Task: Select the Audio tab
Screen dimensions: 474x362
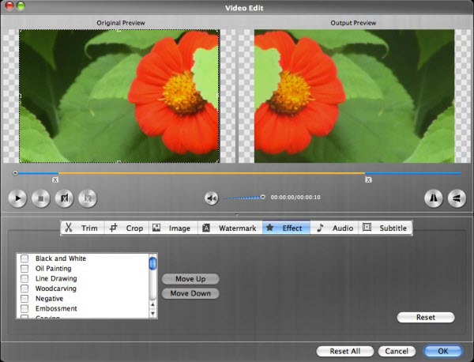Action: tap(334, 228)
